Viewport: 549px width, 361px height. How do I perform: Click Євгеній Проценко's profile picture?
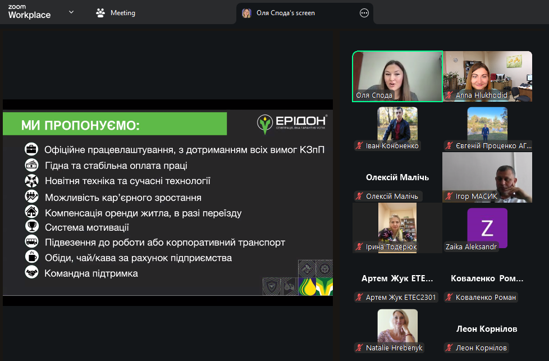pyautogui.click(x=487, y=124)
